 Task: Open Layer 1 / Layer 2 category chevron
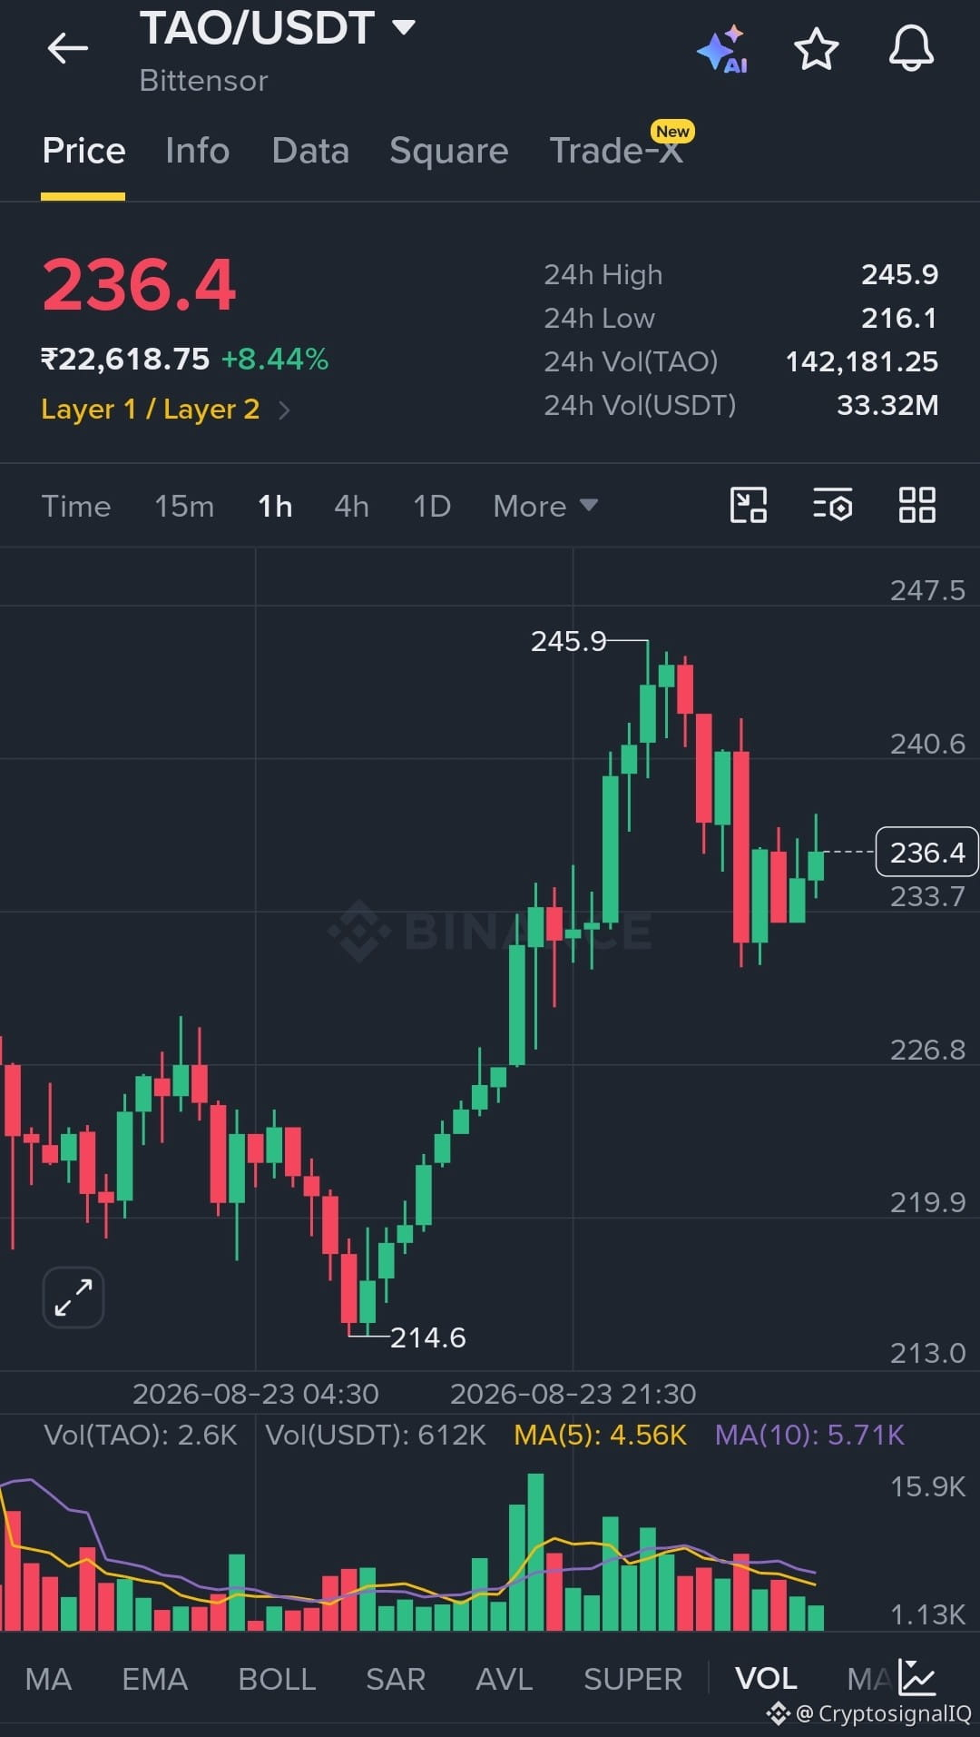(284, 410)
